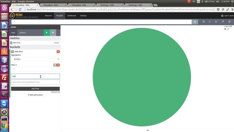This screenshot has height=132, width=234.
Task: Toggle the Legend visibility
Action: (x=228, y=26)
